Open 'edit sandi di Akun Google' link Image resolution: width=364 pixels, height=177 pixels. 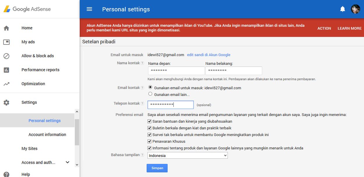click(208, 55)
